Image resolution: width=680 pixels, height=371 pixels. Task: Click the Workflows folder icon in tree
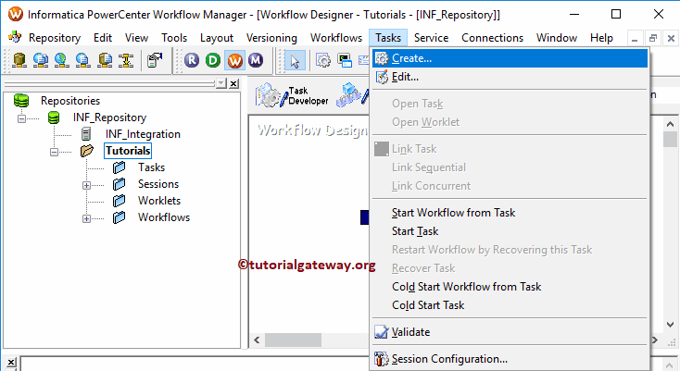pos(119,217)
